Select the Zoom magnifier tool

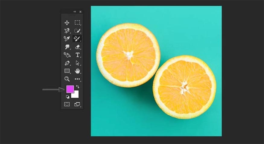[x=67, y=79]
